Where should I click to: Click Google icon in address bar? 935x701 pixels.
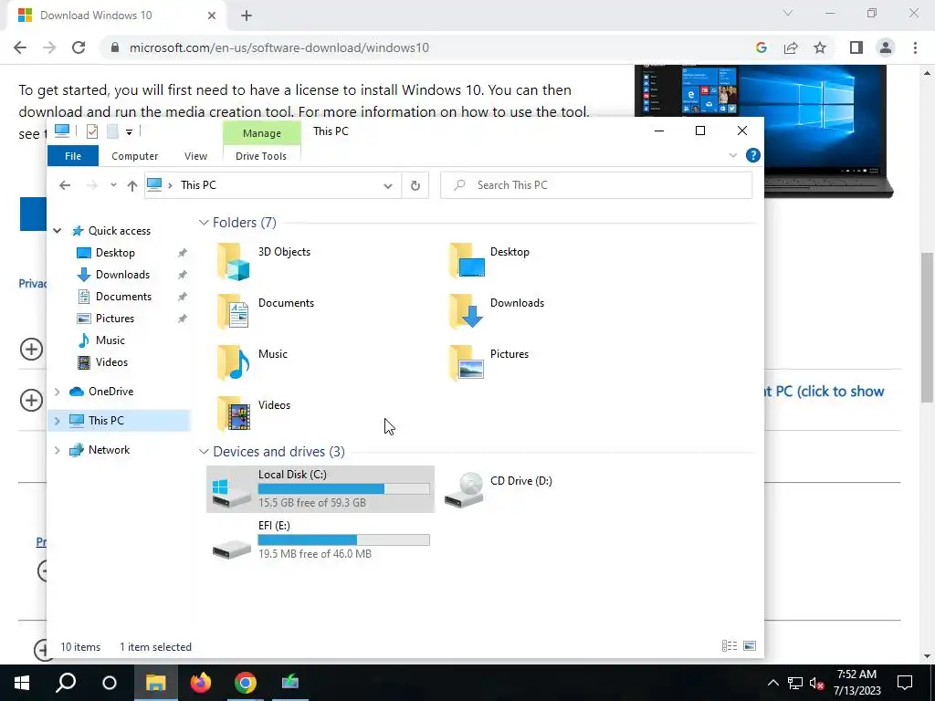click(x=761, y=47)
